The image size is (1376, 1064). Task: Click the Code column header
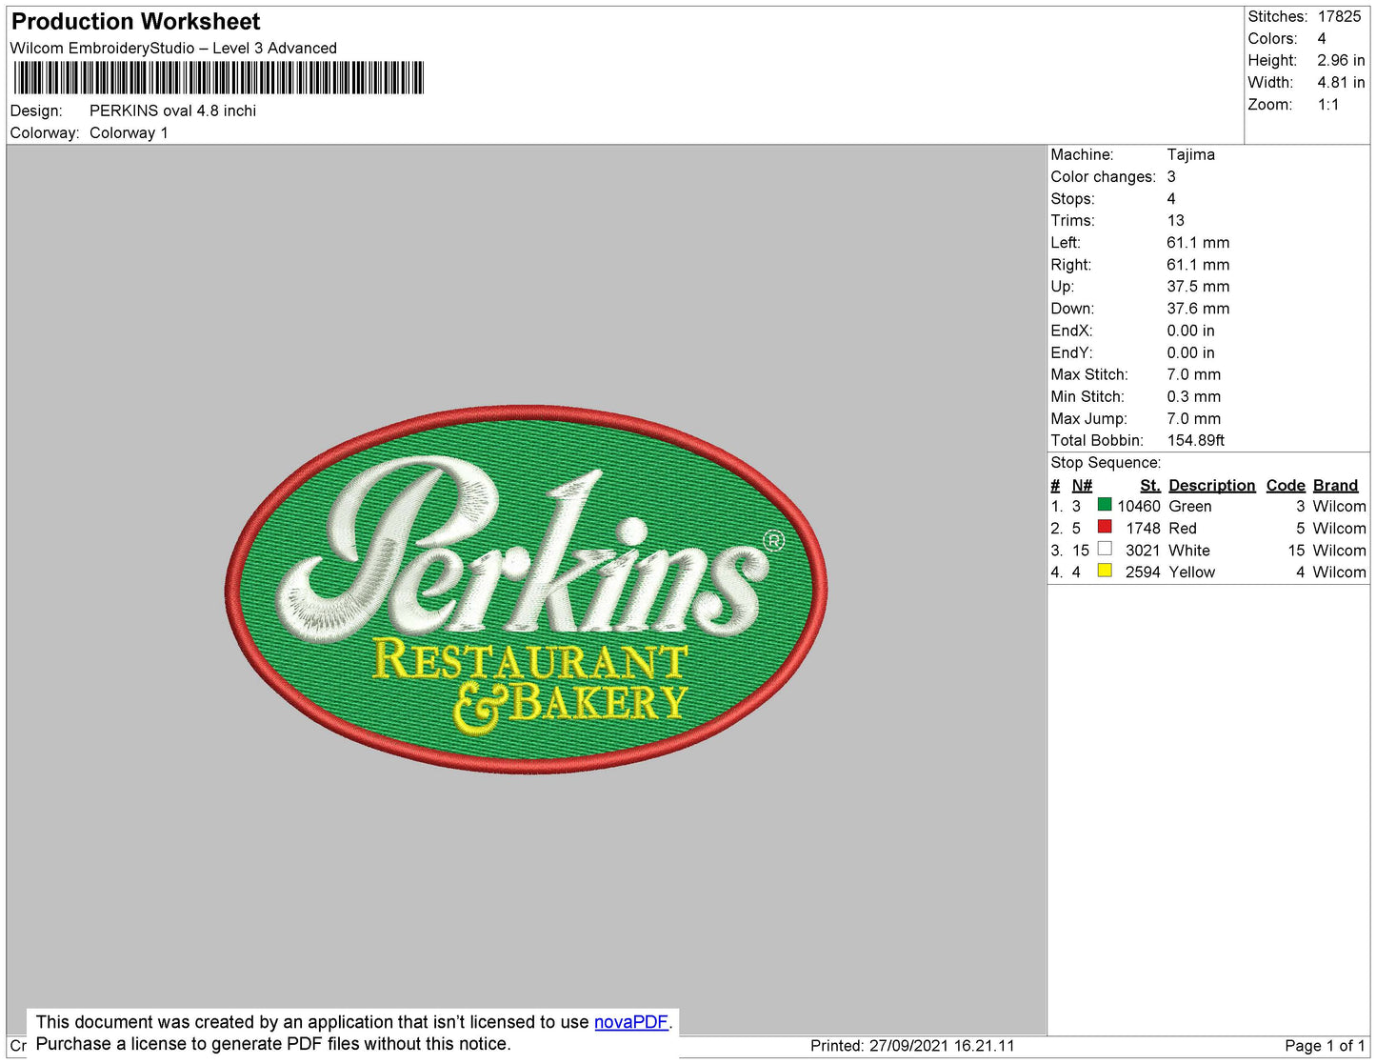point(1286,485)
